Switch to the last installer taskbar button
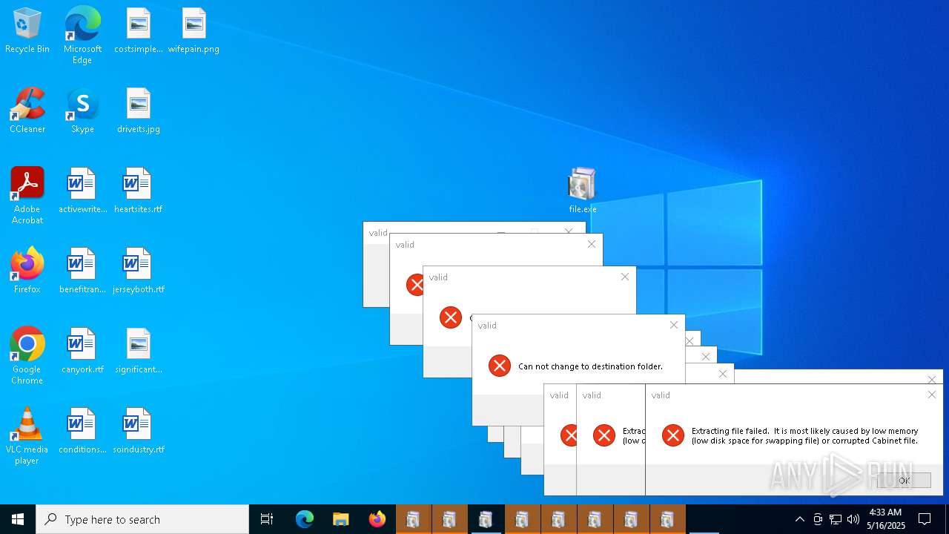949x534 pixels. [667, 519]
